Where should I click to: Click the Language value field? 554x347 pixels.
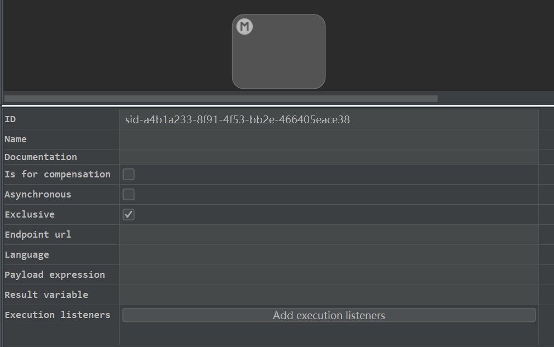pos(329,254)
